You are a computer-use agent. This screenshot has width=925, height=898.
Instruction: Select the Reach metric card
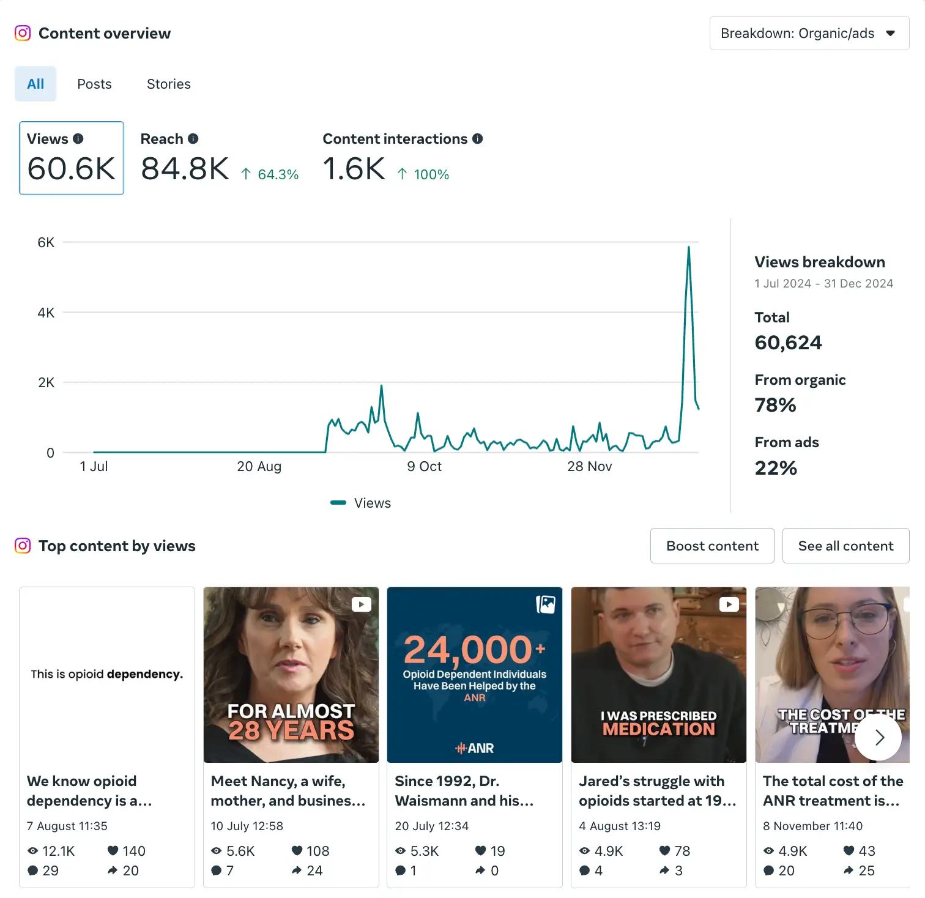click(x=219, y=158)
